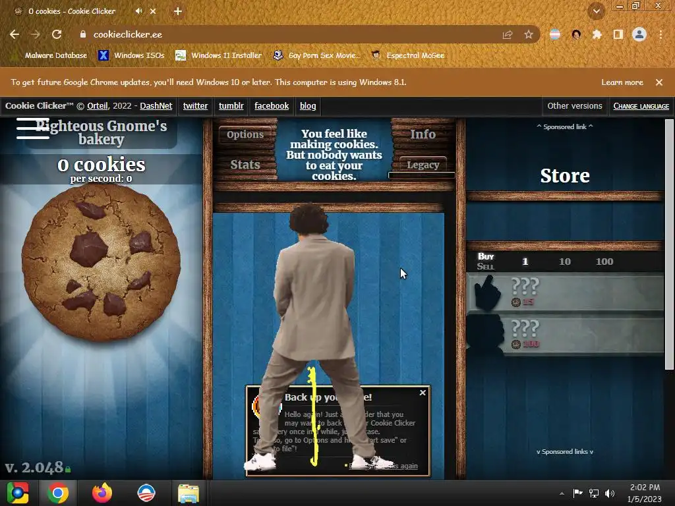The width and height of the screenshot is (675, 506).
Task: Open the tab search dropdown arrow
Action: click(x=596, y=11)
